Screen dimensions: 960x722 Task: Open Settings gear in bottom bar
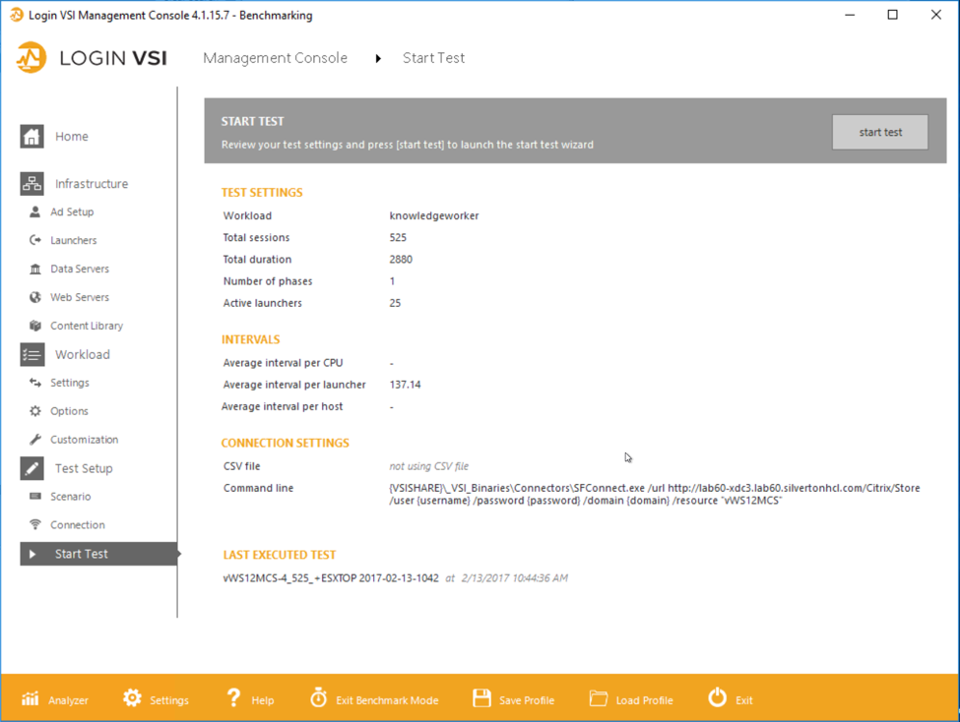pyautogui.click(x=132, y=698)
